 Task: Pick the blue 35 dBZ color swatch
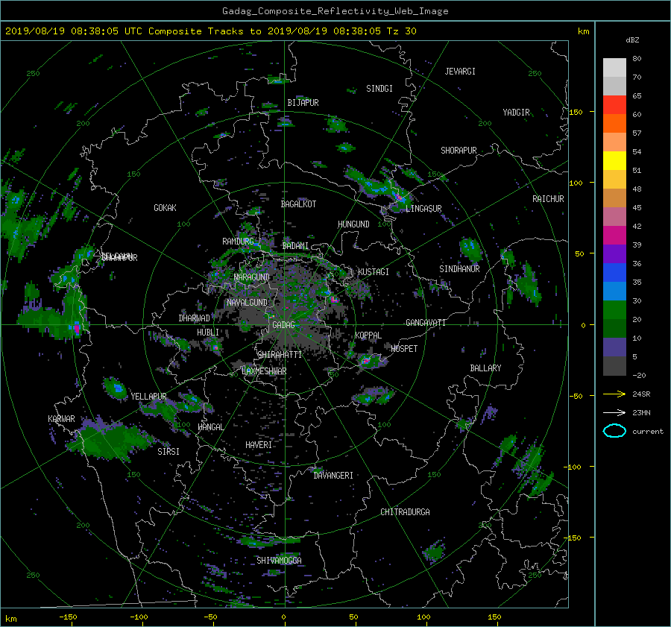pos(614,272)
